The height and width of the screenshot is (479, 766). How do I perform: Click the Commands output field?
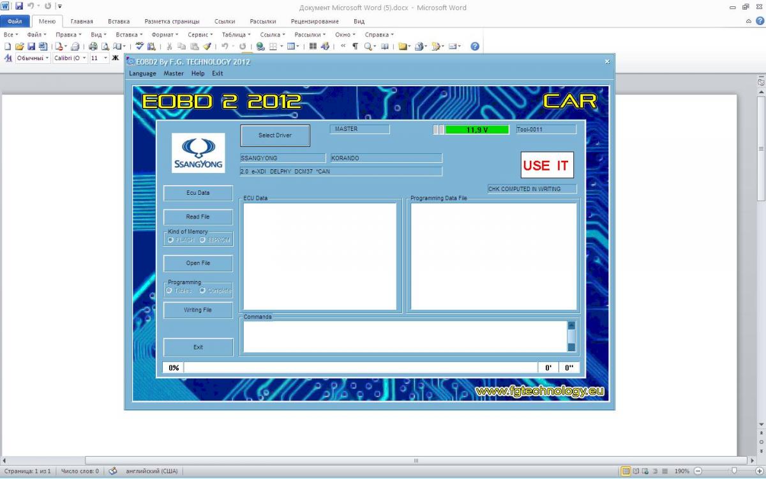click(x=405, y=336)
